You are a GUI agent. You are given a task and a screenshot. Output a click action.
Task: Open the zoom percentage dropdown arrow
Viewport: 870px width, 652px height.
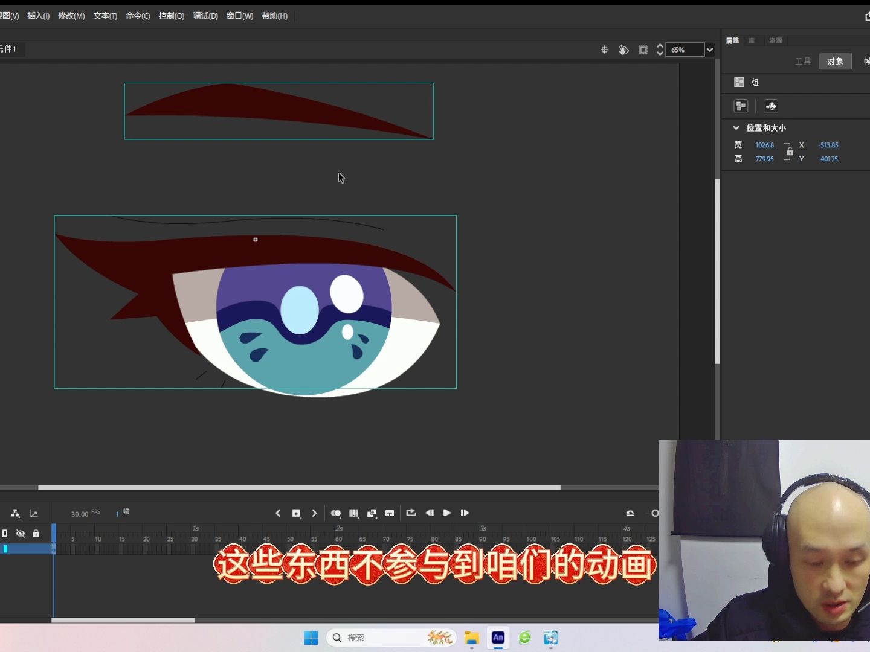point(710,50)
